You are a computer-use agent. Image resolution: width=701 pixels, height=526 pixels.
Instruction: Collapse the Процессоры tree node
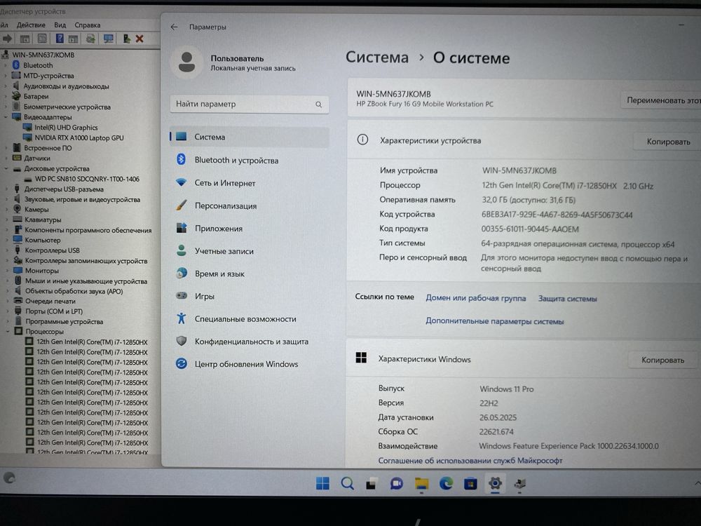click(x=7, y=332)
